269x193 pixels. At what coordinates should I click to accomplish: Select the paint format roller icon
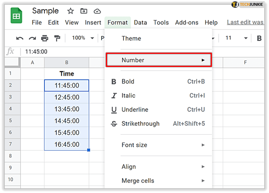click(x=57, y=38)
